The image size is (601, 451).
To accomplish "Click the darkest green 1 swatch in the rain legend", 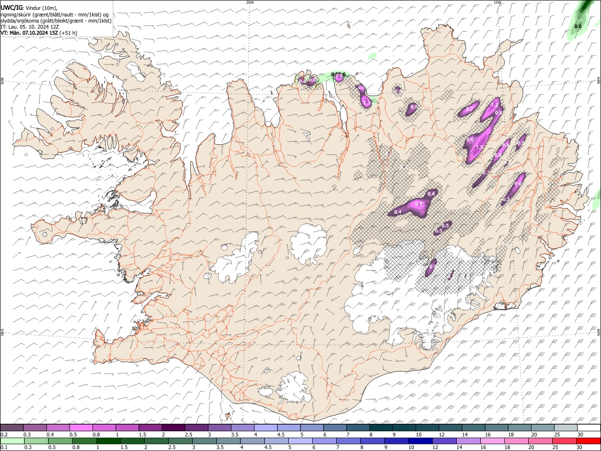I will [x=108, y=441].
